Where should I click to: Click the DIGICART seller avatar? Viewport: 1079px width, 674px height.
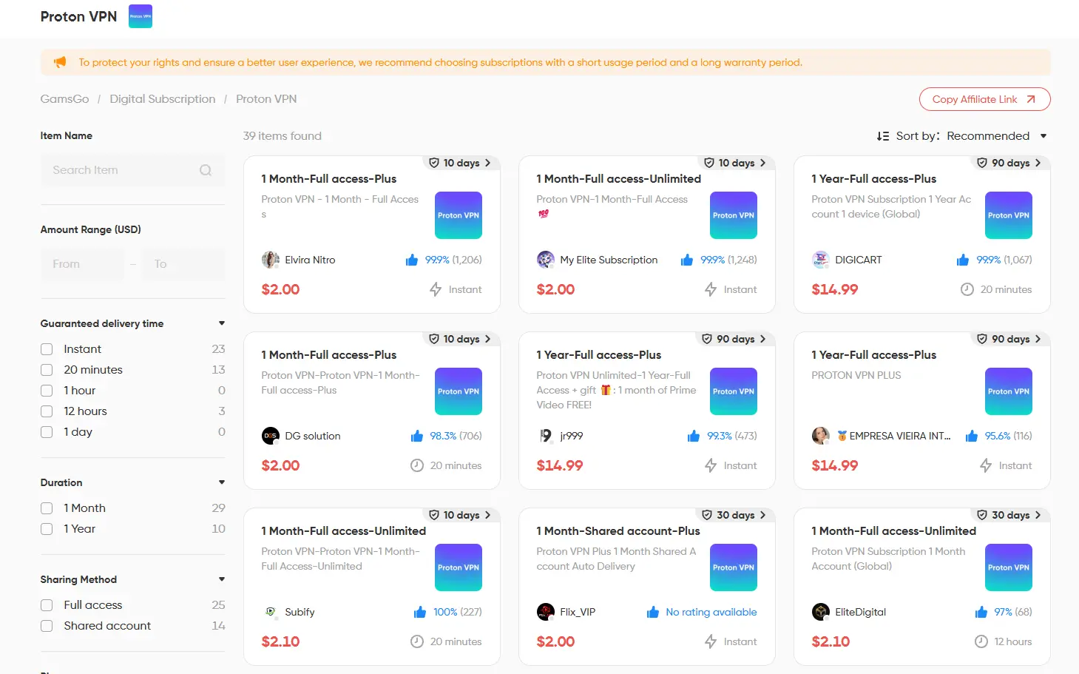click(821, 260)
